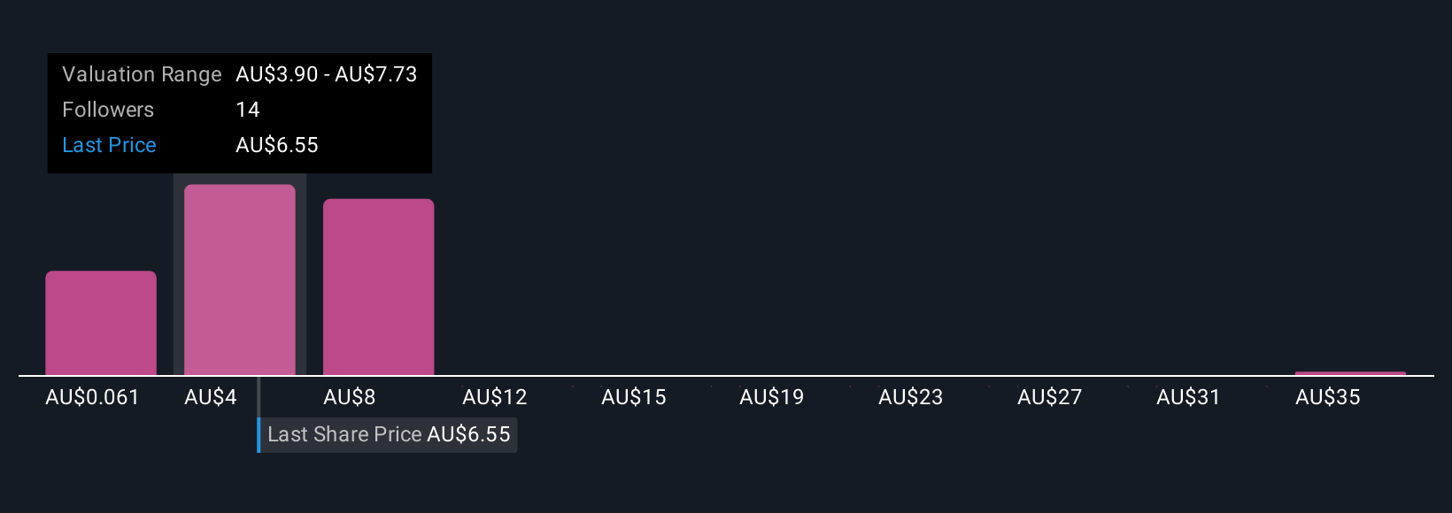This screenshot has height=513, width=1452.
Task: Click the AU$15 axis label
Action: pyautogui.click(x=634, y=397)
